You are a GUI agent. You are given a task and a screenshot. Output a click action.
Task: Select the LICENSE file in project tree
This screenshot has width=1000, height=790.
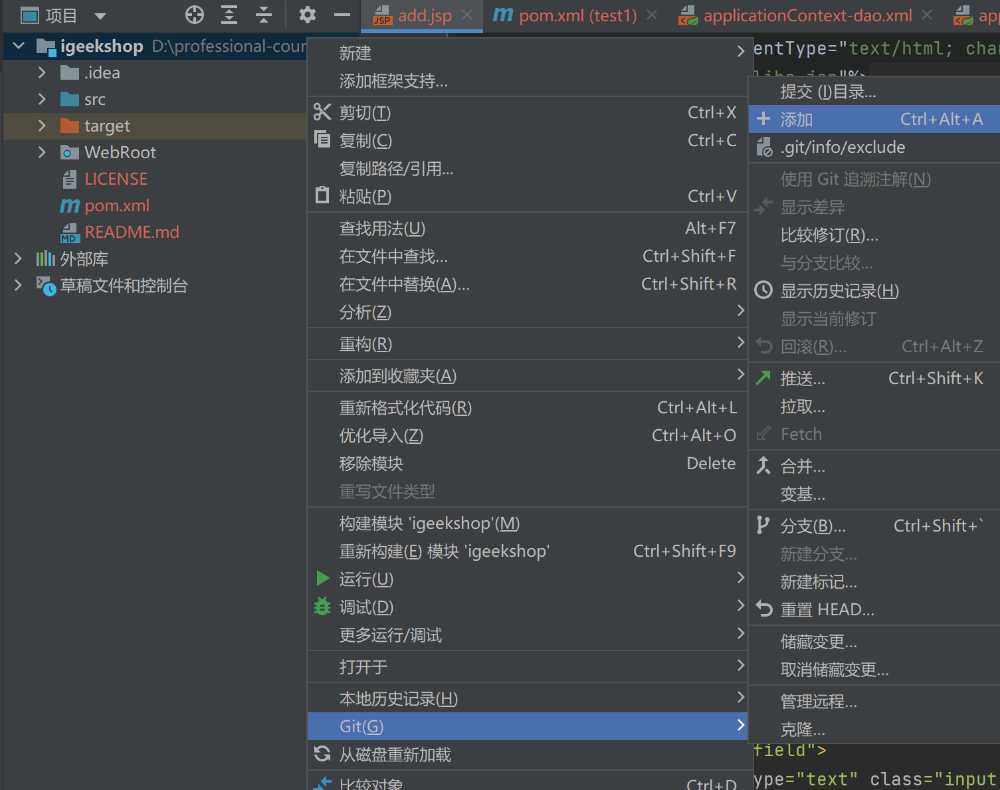click(x=116, y=178)
